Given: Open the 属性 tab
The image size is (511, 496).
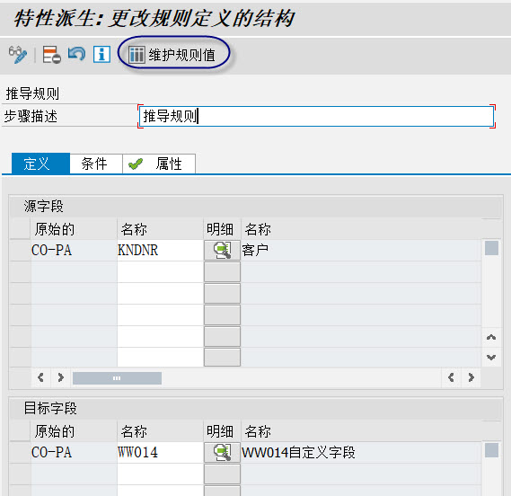Looking at the screenshot, I should [x=159, y=164].
